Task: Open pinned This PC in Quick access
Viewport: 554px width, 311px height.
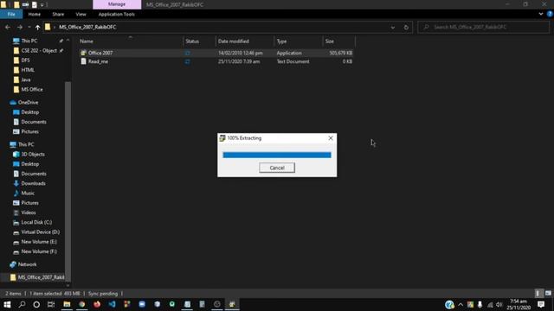Action: (29, 41)
